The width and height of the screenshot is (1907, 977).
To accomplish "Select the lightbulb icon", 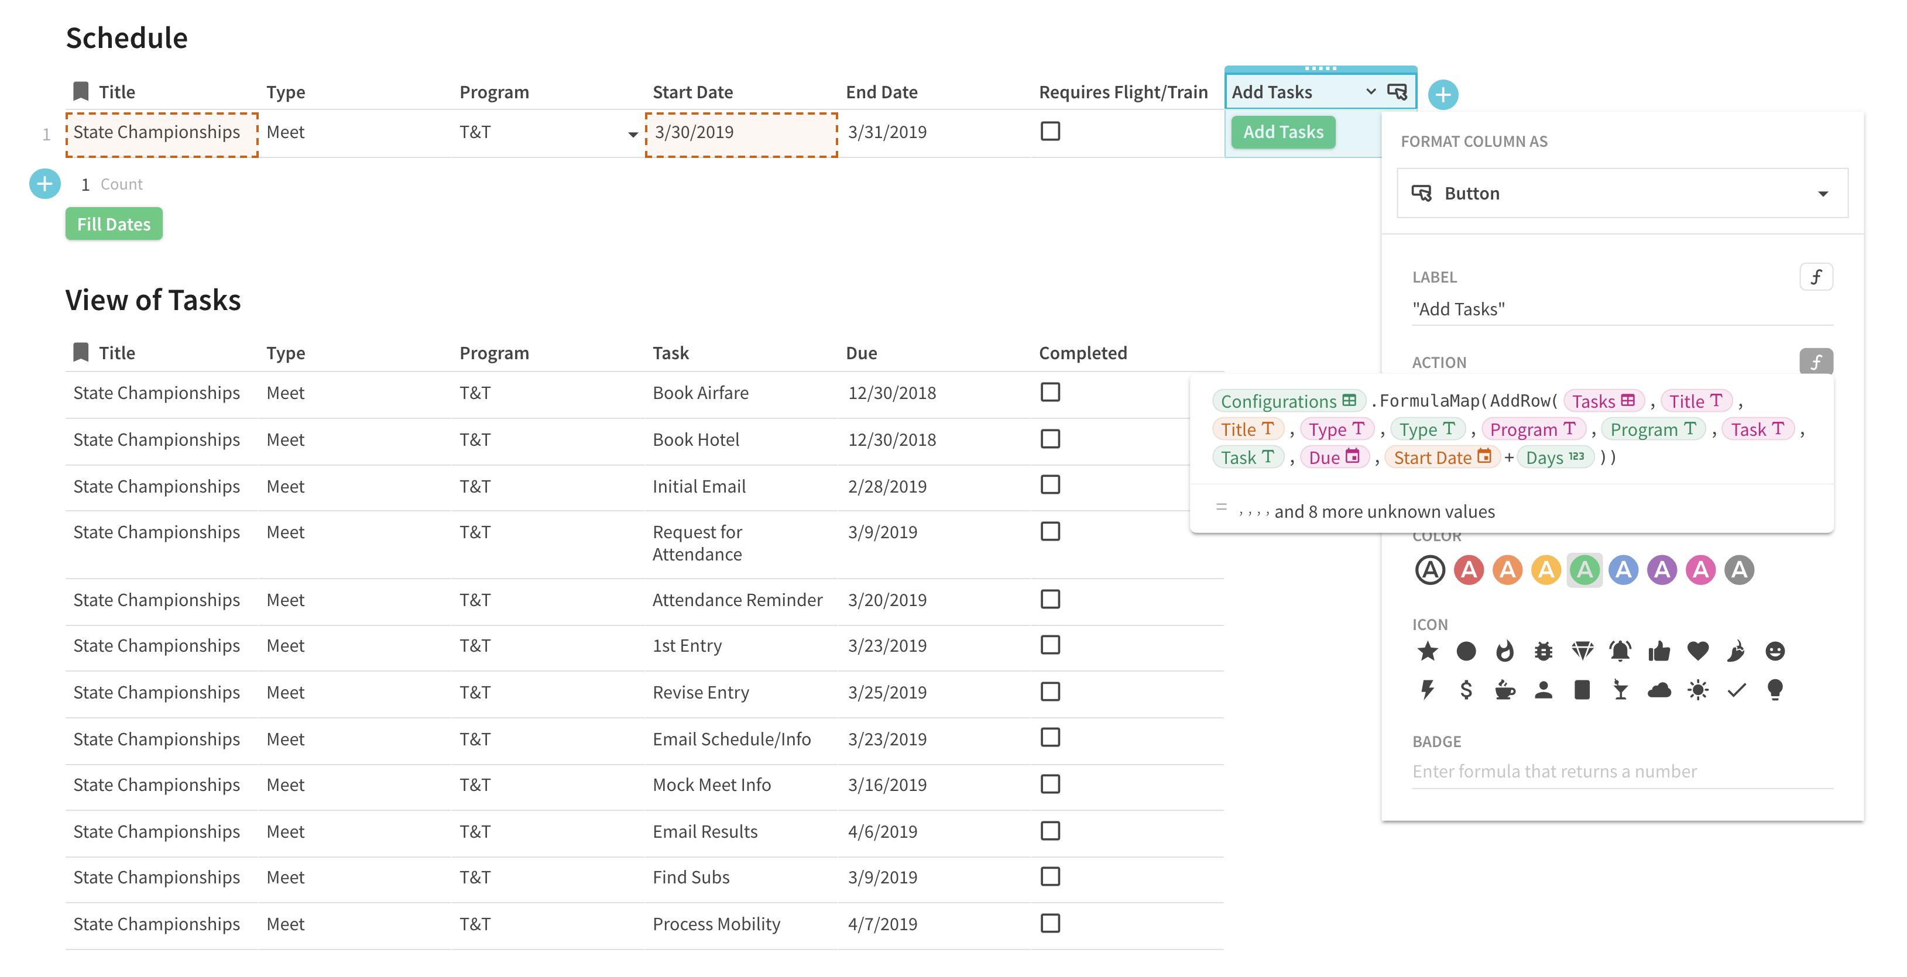I will tap(1775, 690).
